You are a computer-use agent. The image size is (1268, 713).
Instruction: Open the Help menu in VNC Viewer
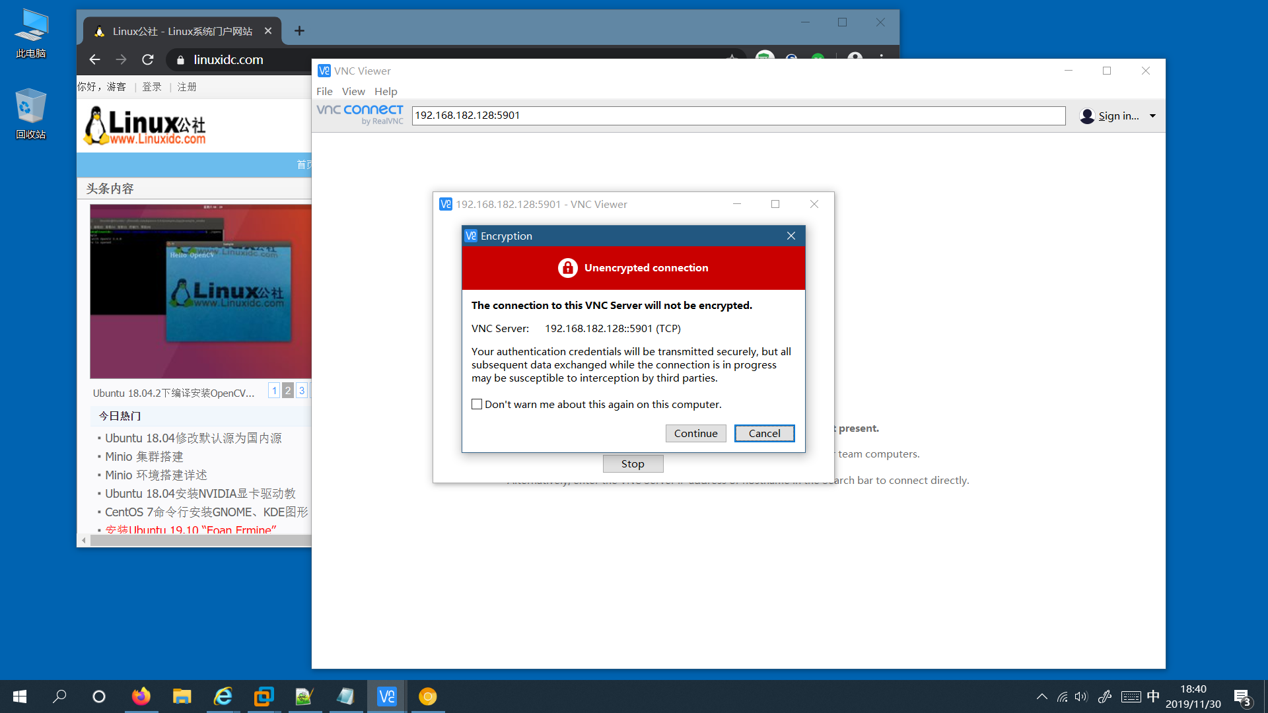click(386, 91)
